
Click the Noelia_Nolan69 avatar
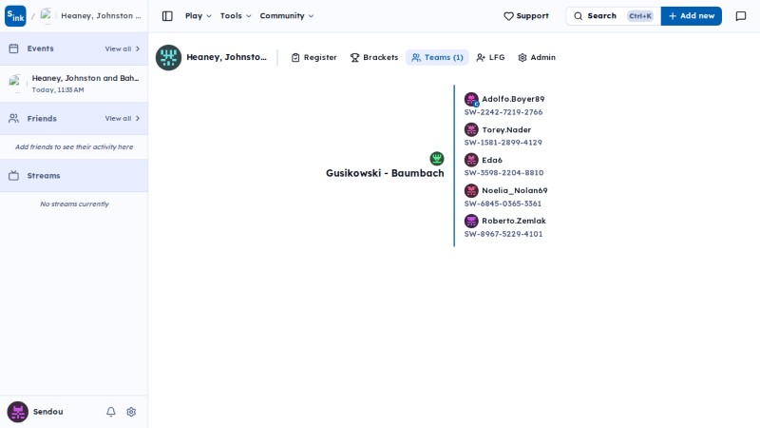pyautogui.click(x=471, y=190)
